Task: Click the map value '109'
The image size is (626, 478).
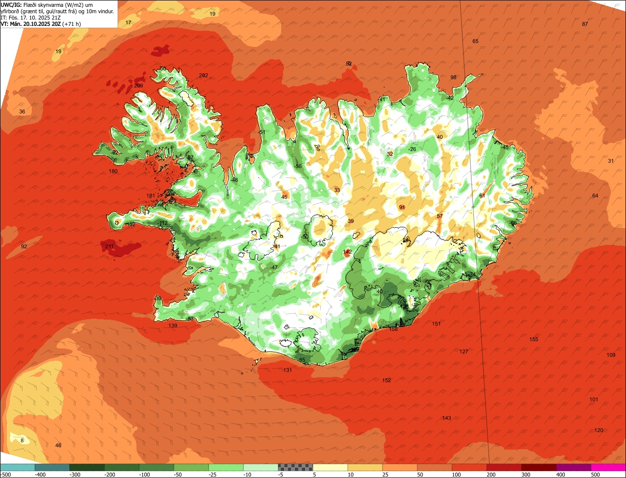Action: 611,355
